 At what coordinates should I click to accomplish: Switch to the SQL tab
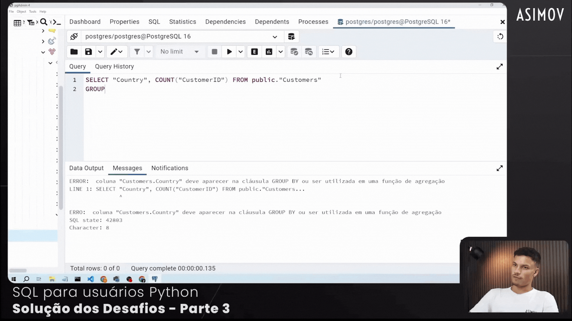point(154,22)
